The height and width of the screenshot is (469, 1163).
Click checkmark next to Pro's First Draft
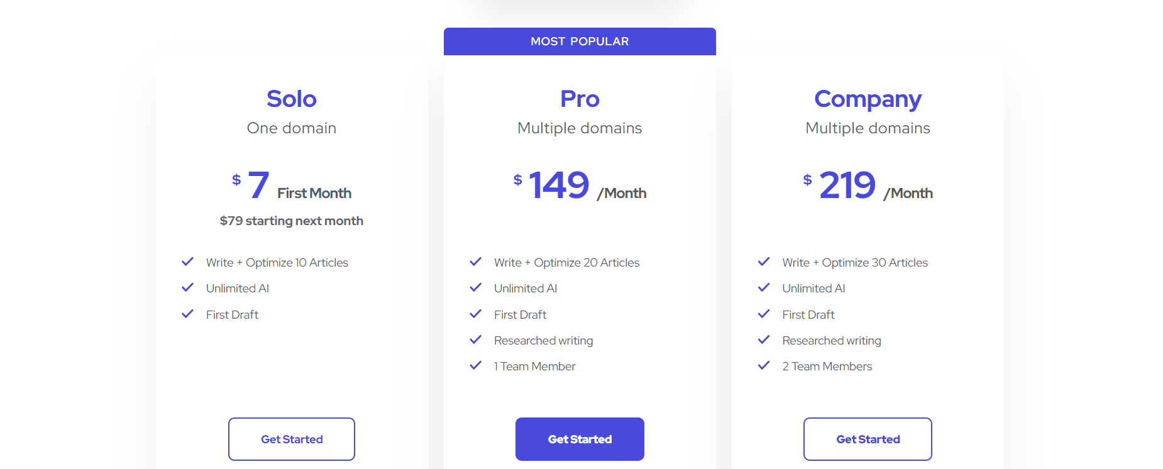click(x=475, y=314)
